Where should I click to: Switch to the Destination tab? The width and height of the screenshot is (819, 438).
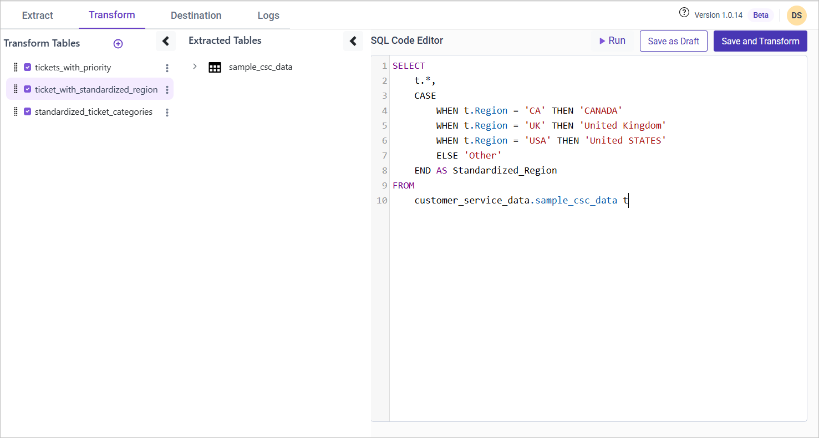(x=196, y=16)
